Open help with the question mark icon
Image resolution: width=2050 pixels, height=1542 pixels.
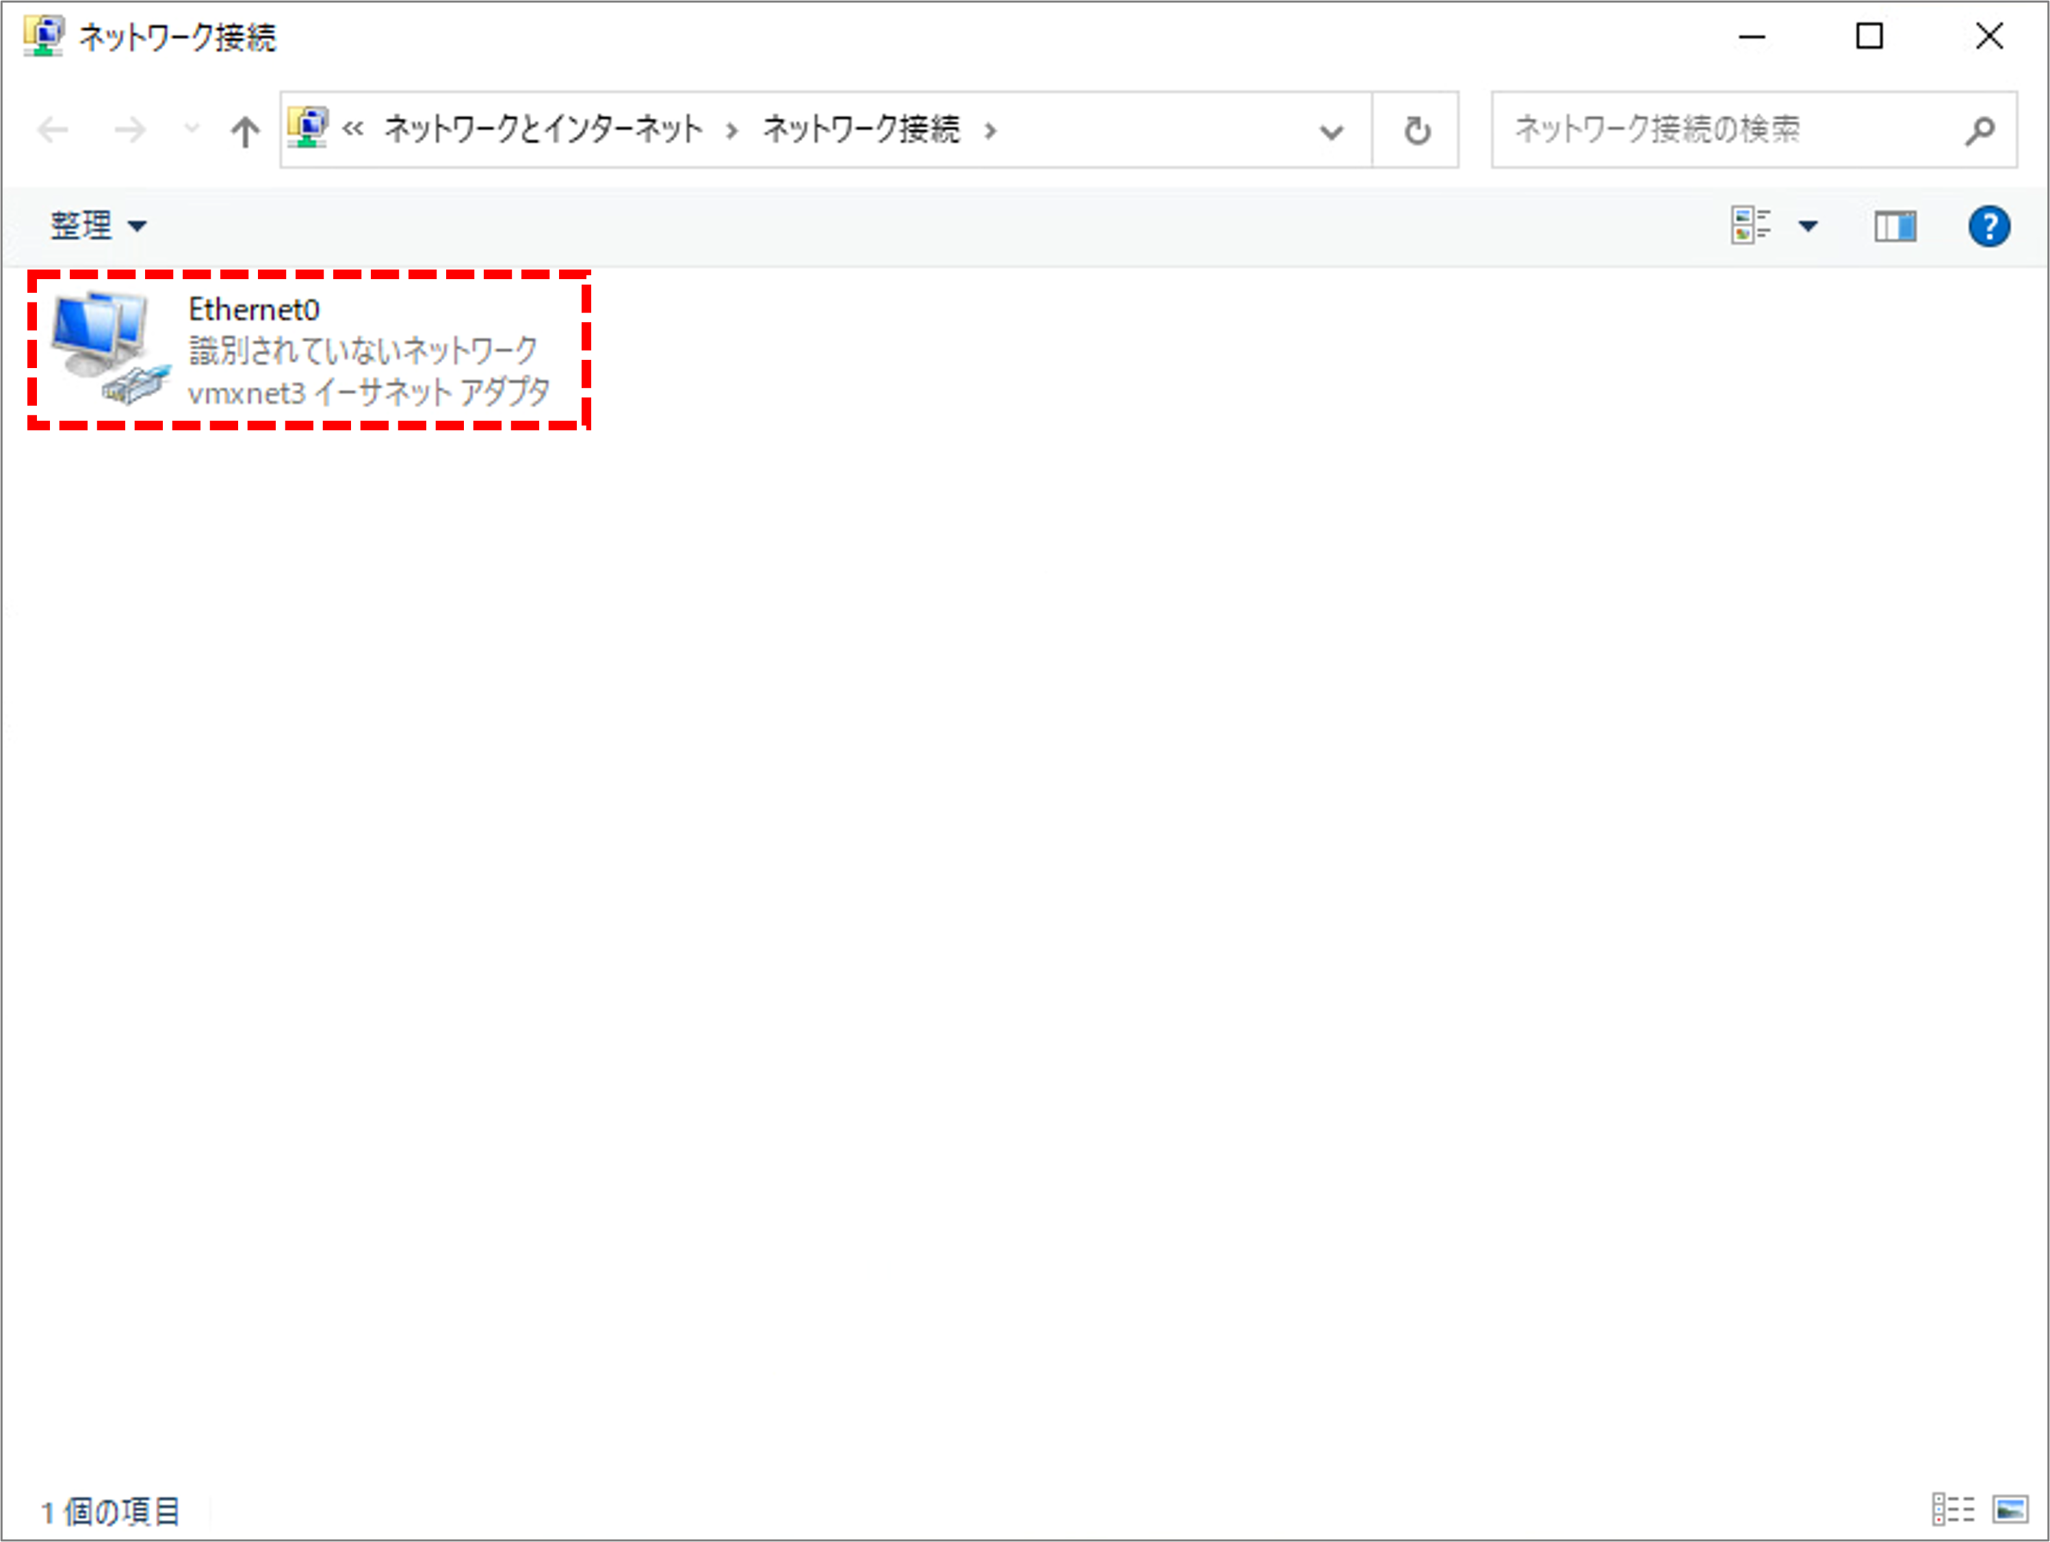(x=1989, y=226)
